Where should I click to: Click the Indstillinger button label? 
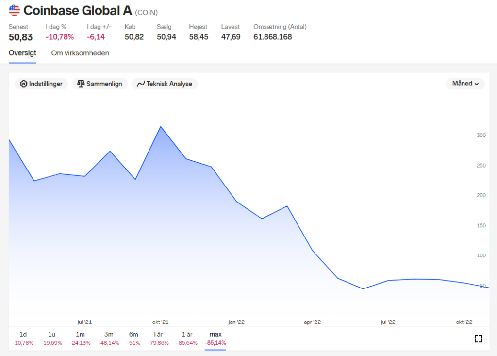click(x=46, y=84)
